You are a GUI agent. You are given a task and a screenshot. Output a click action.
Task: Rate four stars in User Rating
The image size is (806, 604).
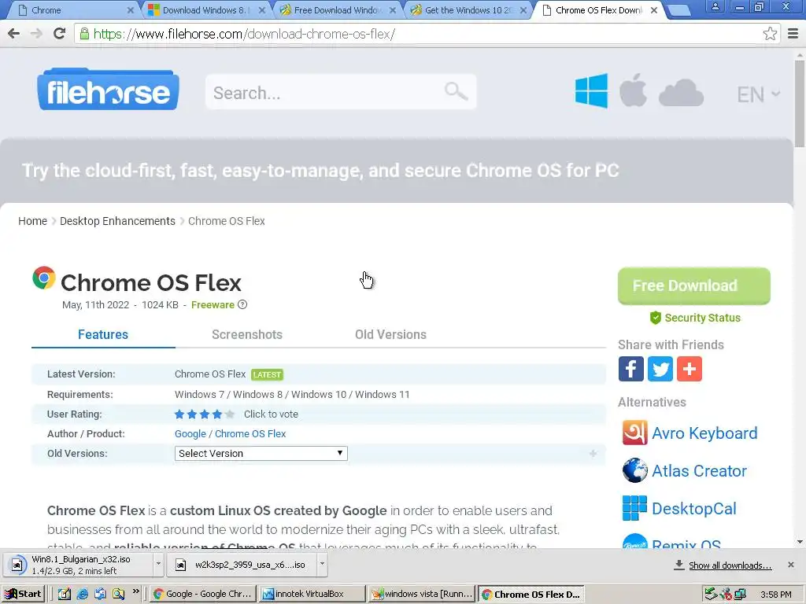coord(217,414)
